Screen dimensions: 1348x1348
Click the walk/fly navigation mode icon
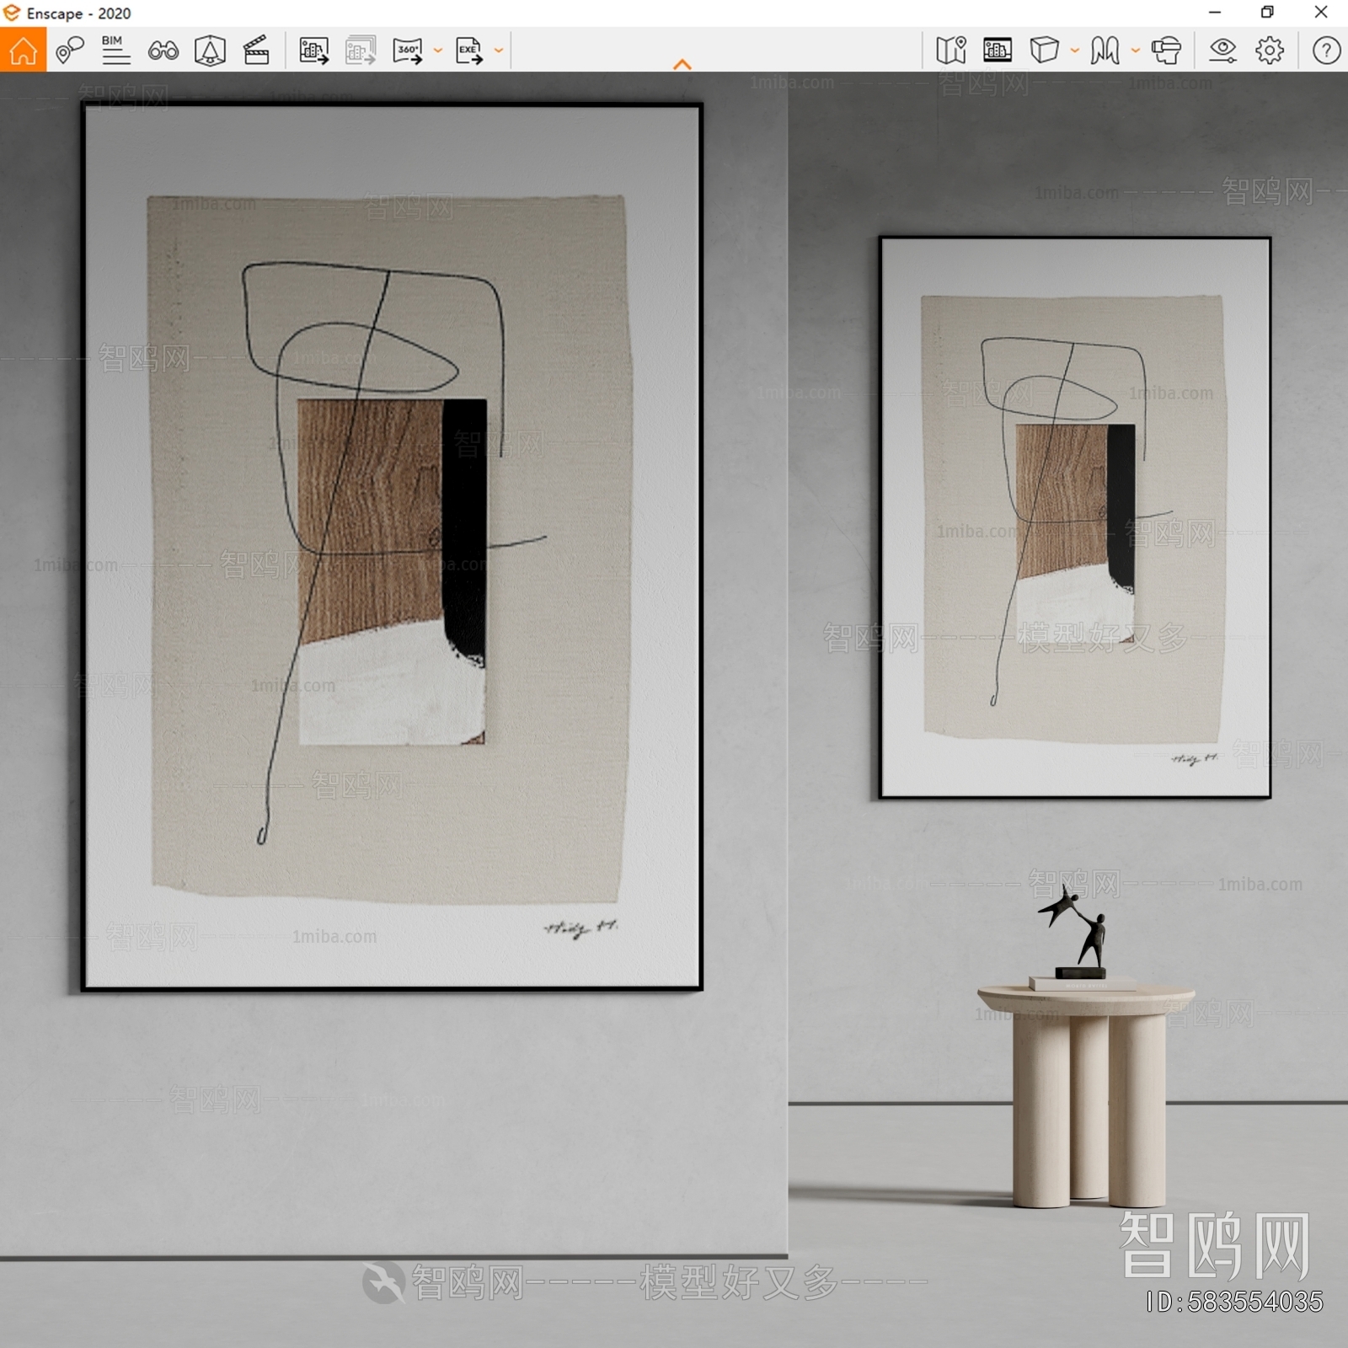[1105, 51]
